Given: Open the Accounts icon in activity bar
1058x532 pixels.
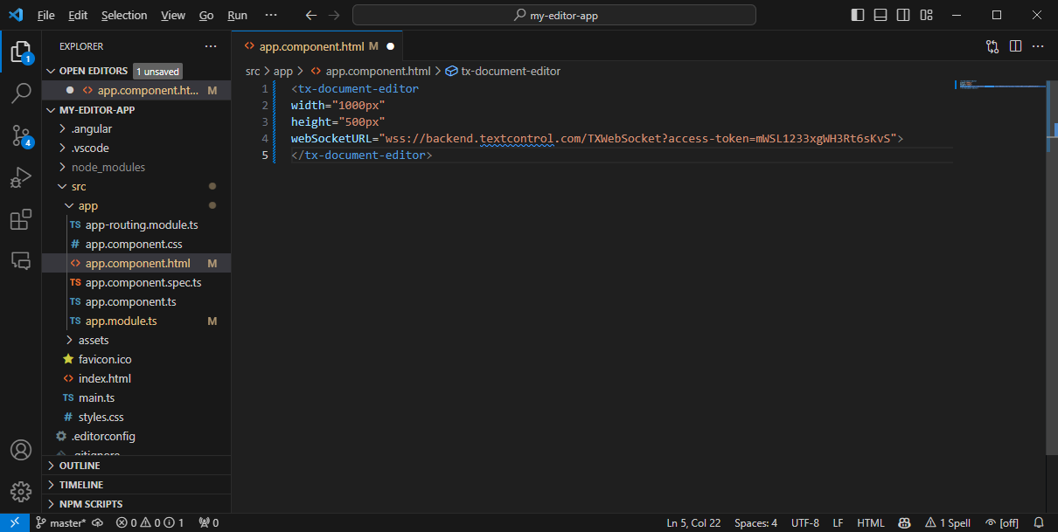Looking at the screenshot, I should pos(21,450).
